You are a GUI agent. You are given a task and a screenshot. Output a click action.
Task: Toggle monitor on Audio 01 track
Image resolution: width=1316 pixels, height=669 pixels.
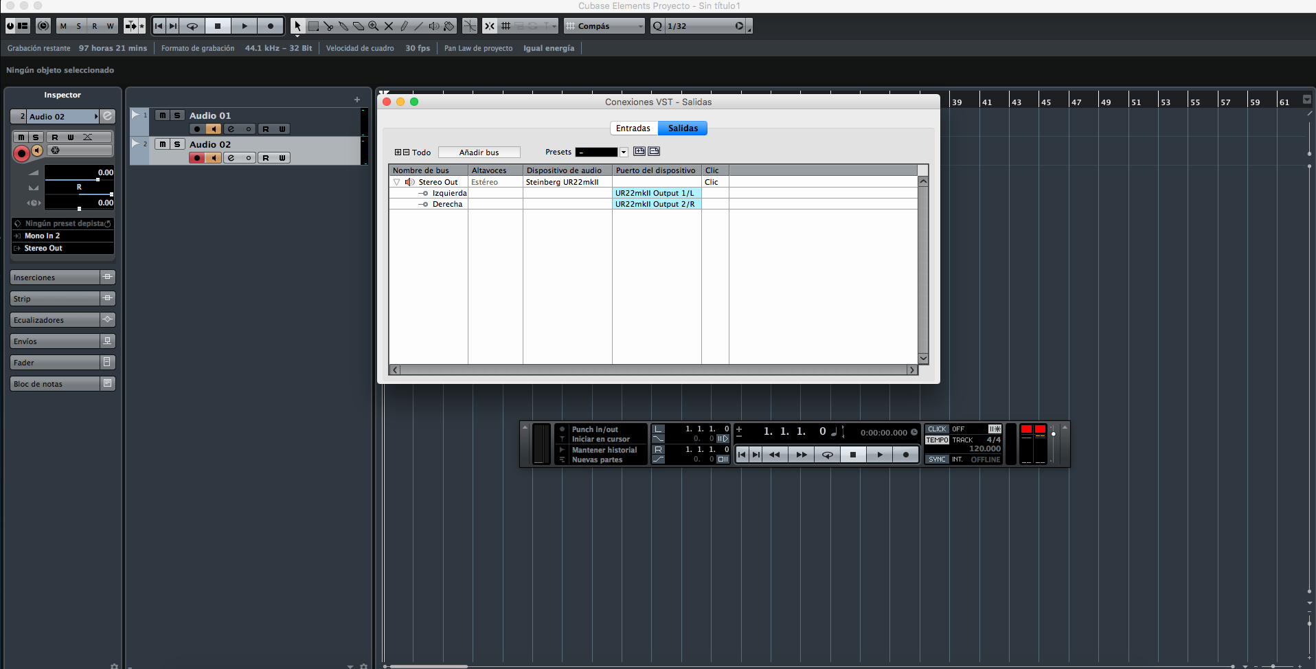point(214,129)
